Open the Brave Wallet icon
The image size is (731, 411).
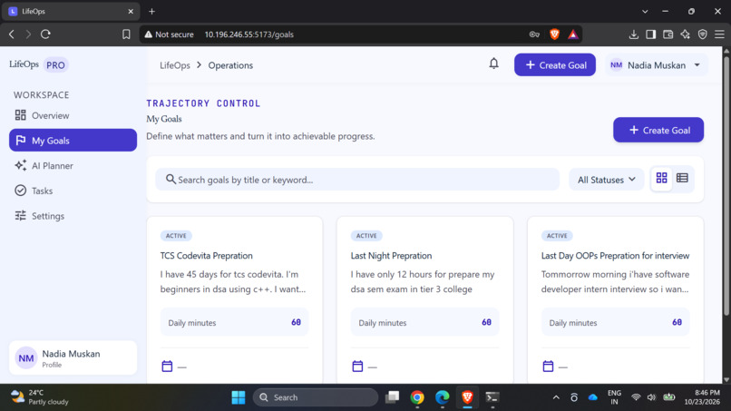click(668, 34)
